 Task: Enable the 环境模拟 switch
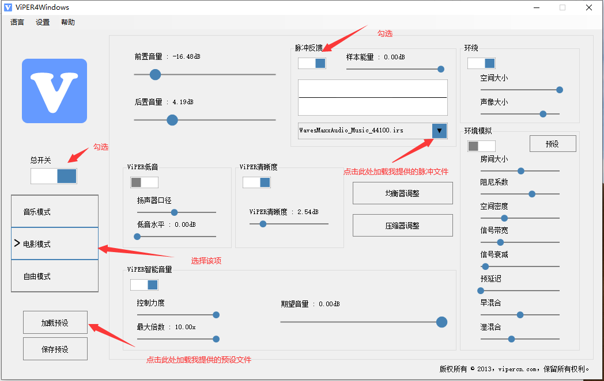[x=481, y=146]
